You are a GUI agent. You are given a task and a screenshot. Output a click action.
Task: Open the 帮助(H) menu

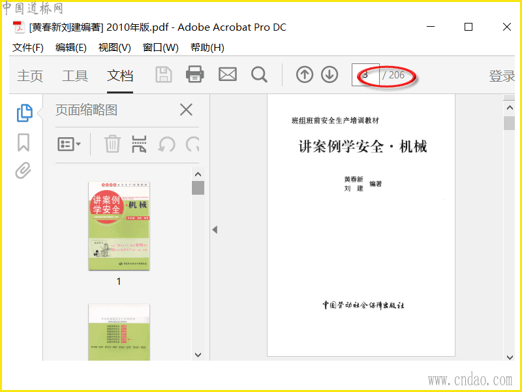click(207, 48)
